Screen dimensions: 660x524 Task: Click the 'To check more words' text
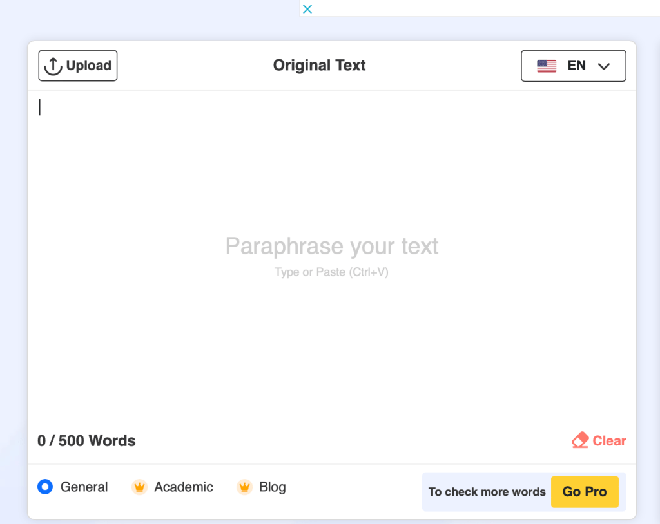(487, 492)
